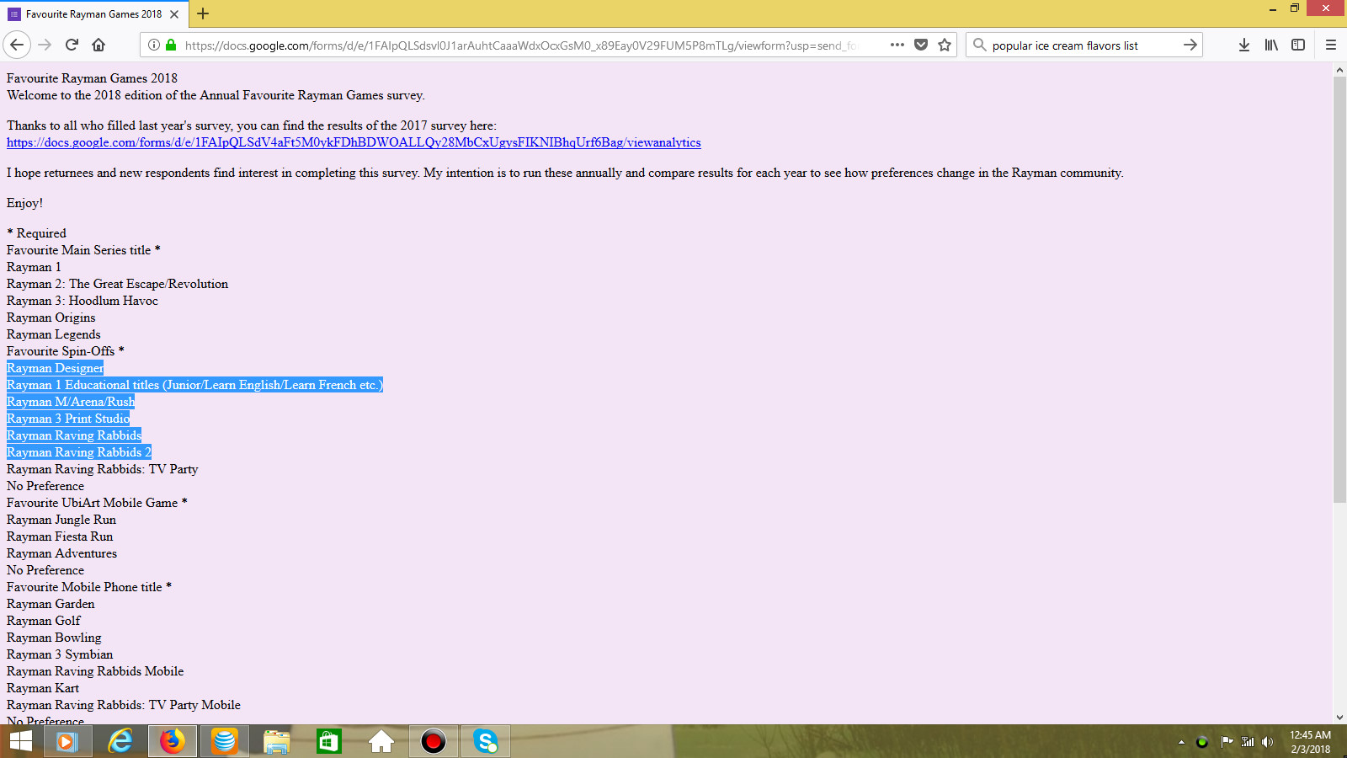This screenshot has width=1347, height=758.
Task: Select the 'Rayman Adventures' option
Action: (61, 553)
